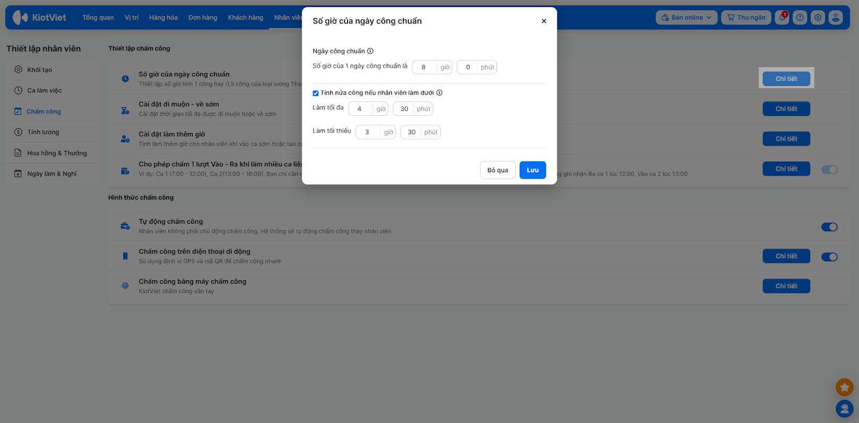This screenshot has width=859, height=423.
Task: Click the Chấm công bằng máy chấm công title
Action: 192,281
